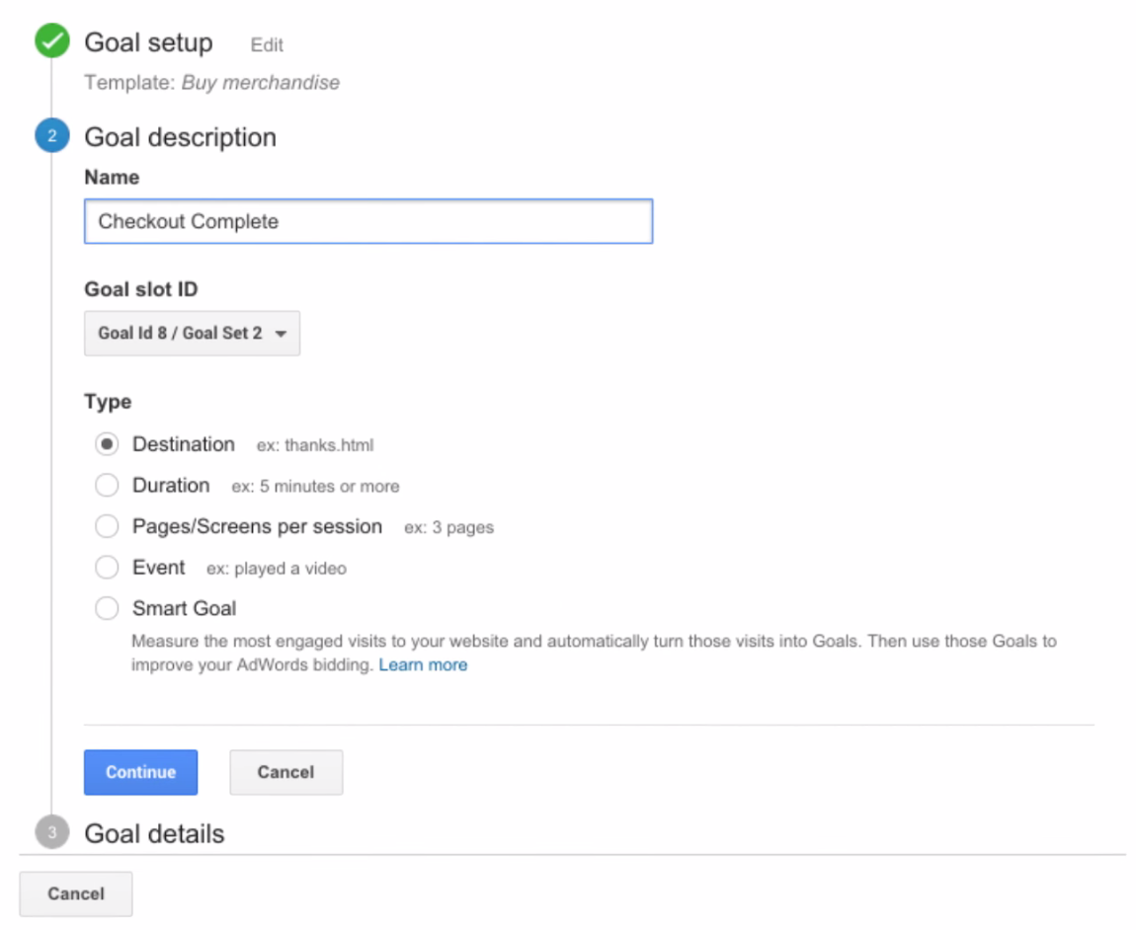
Task: Pick the Event goal type
Action: pyautogui.click(x=107, y=568)
